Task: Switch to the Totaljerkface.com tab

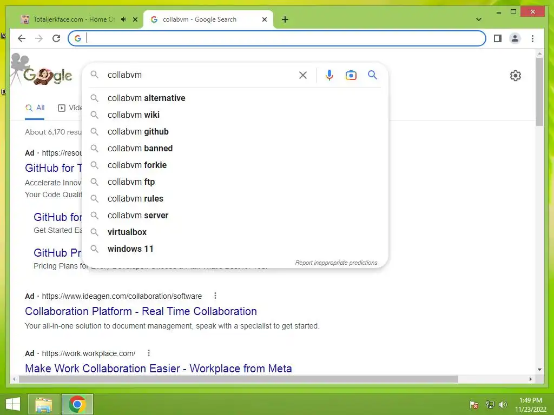Action: click(74, 19)
